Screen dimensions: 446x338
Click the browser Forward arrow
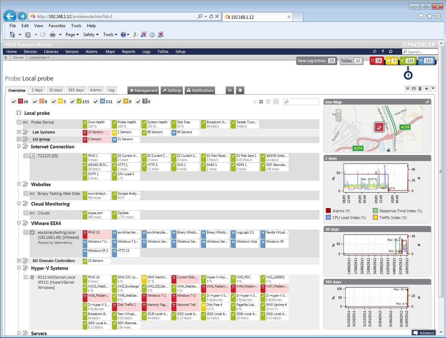[22, 16]
